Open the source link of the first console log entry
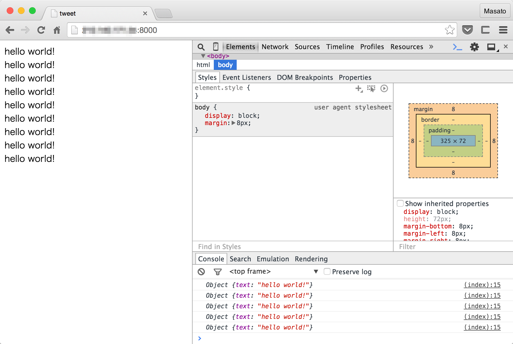The image size is (513, 344). tap(482, 285)
